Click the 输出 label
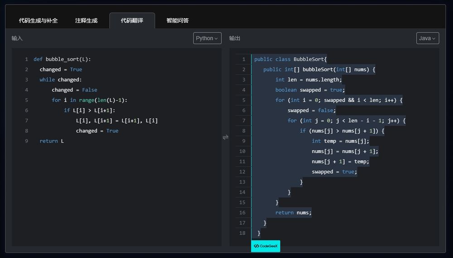Viewport: 453px width, 258px height. pyautogui.click(x=235, y=38)
